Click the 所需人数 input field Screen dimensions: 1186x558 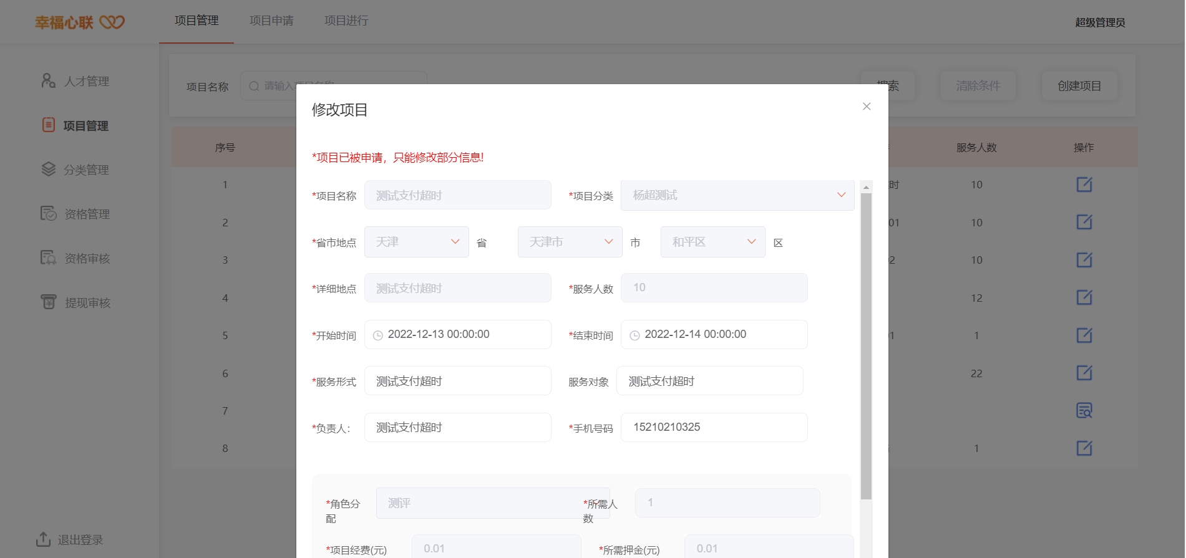pos(727,503)
